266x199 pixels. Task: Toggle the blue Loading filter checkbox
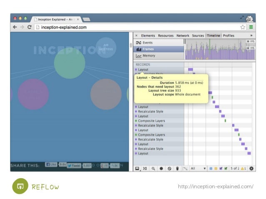211,168
